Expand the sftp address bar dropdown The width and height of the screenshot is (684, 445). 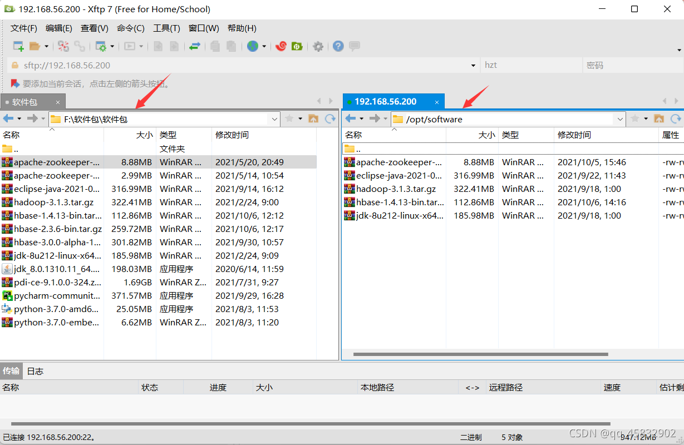pos(473,65)
